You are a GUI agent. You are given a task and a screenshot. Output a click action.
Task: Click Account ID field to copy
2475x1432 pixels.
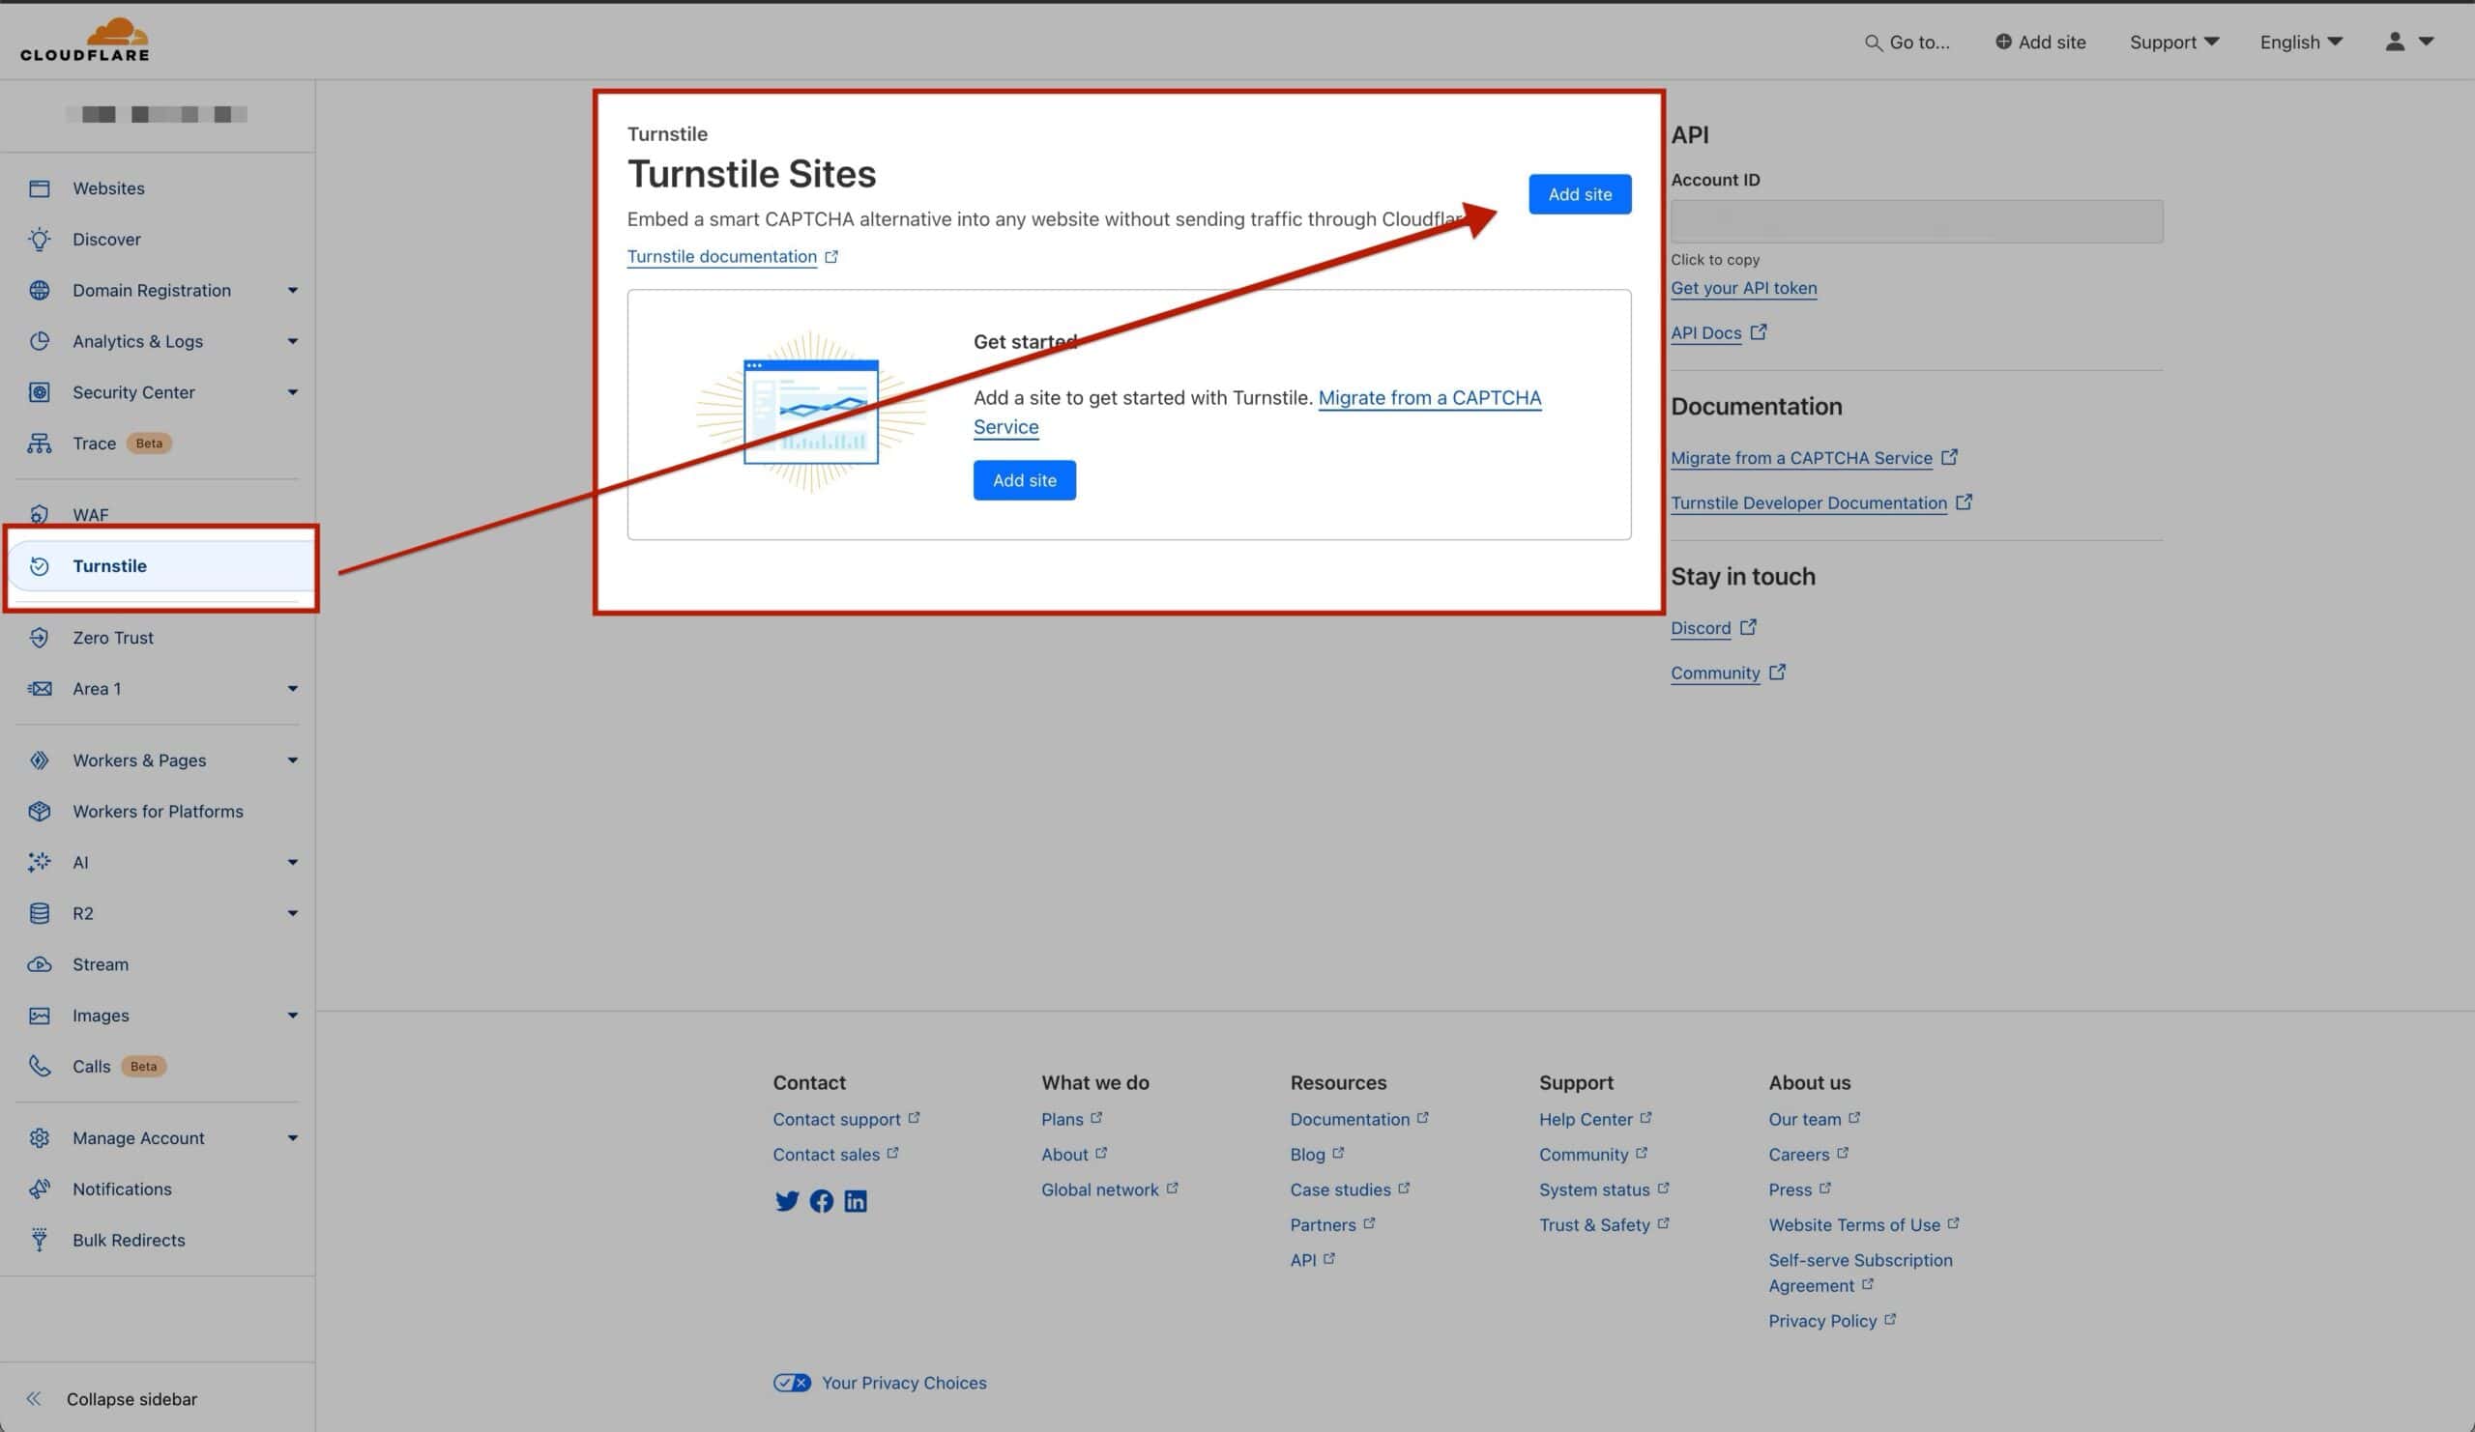click(1916, 222)
